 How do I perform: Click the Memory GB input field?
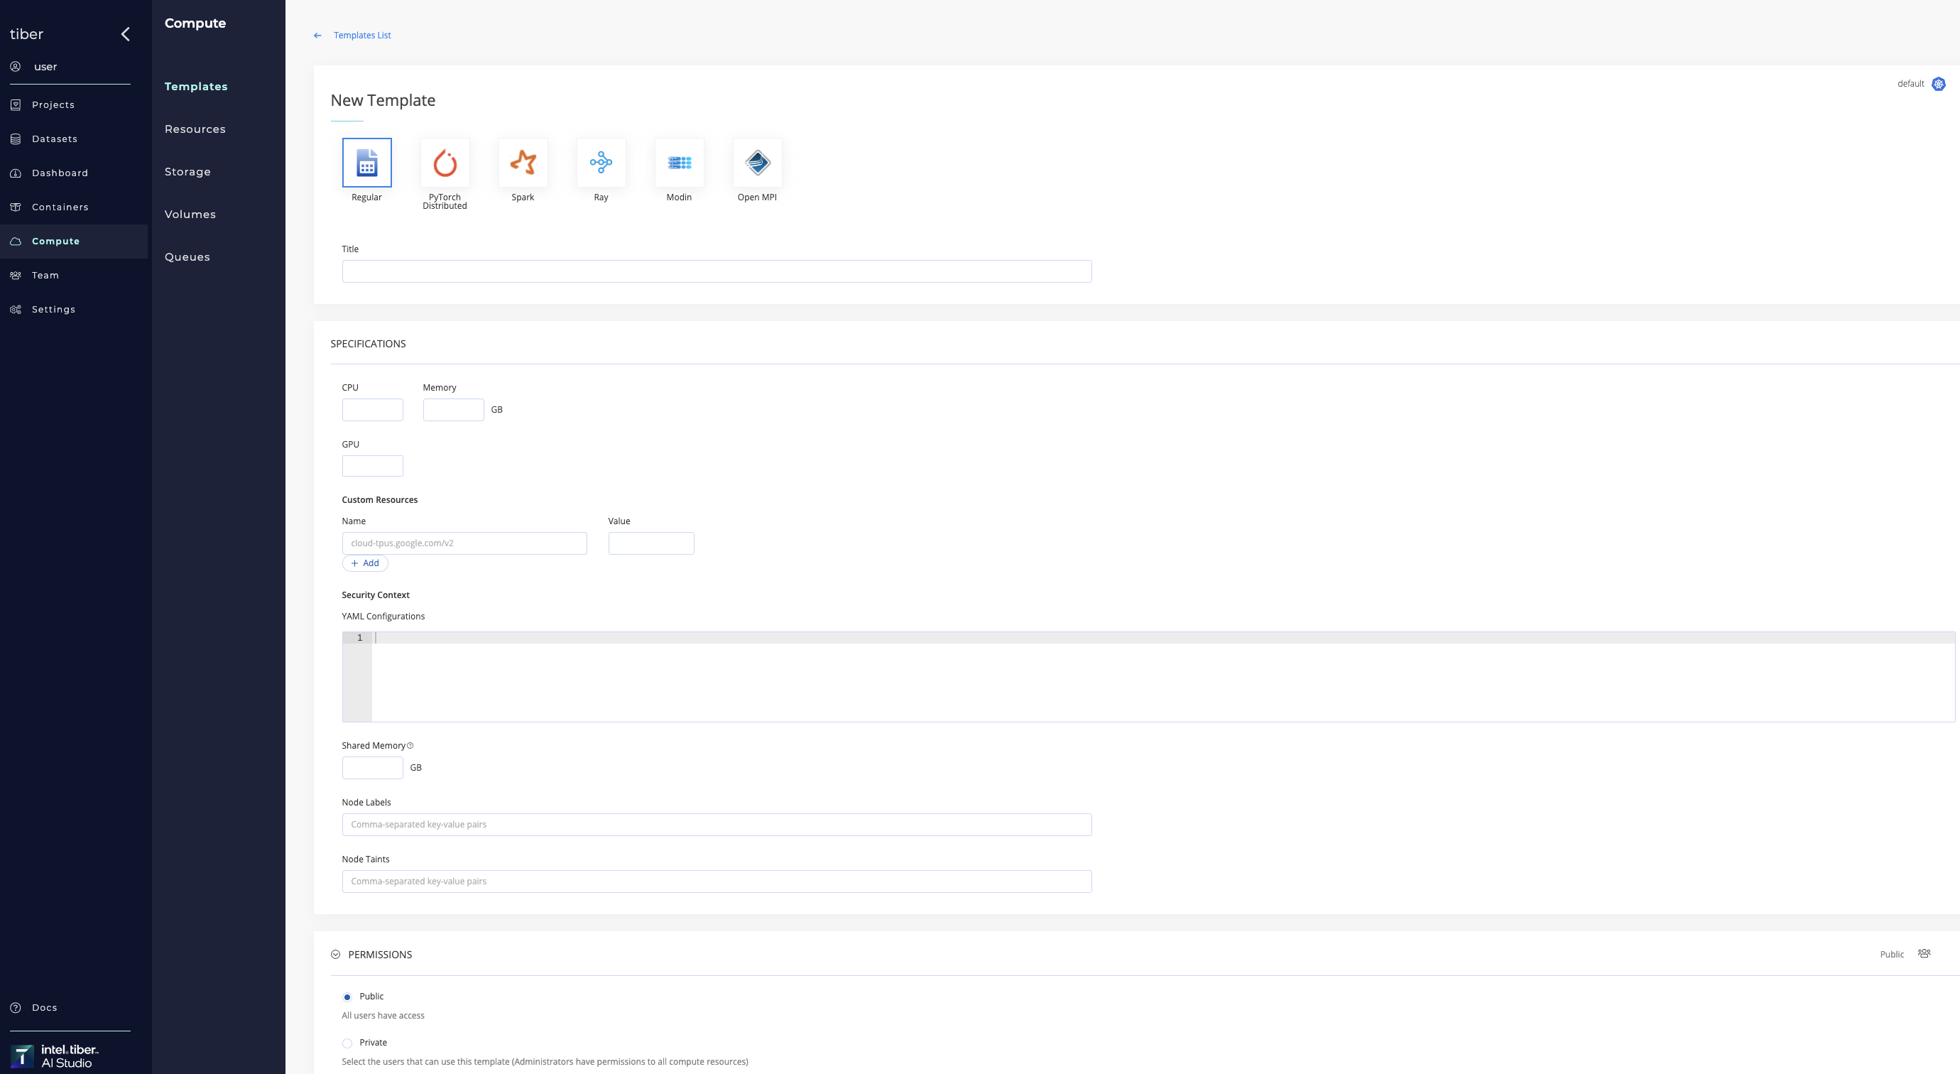point(454,410)
